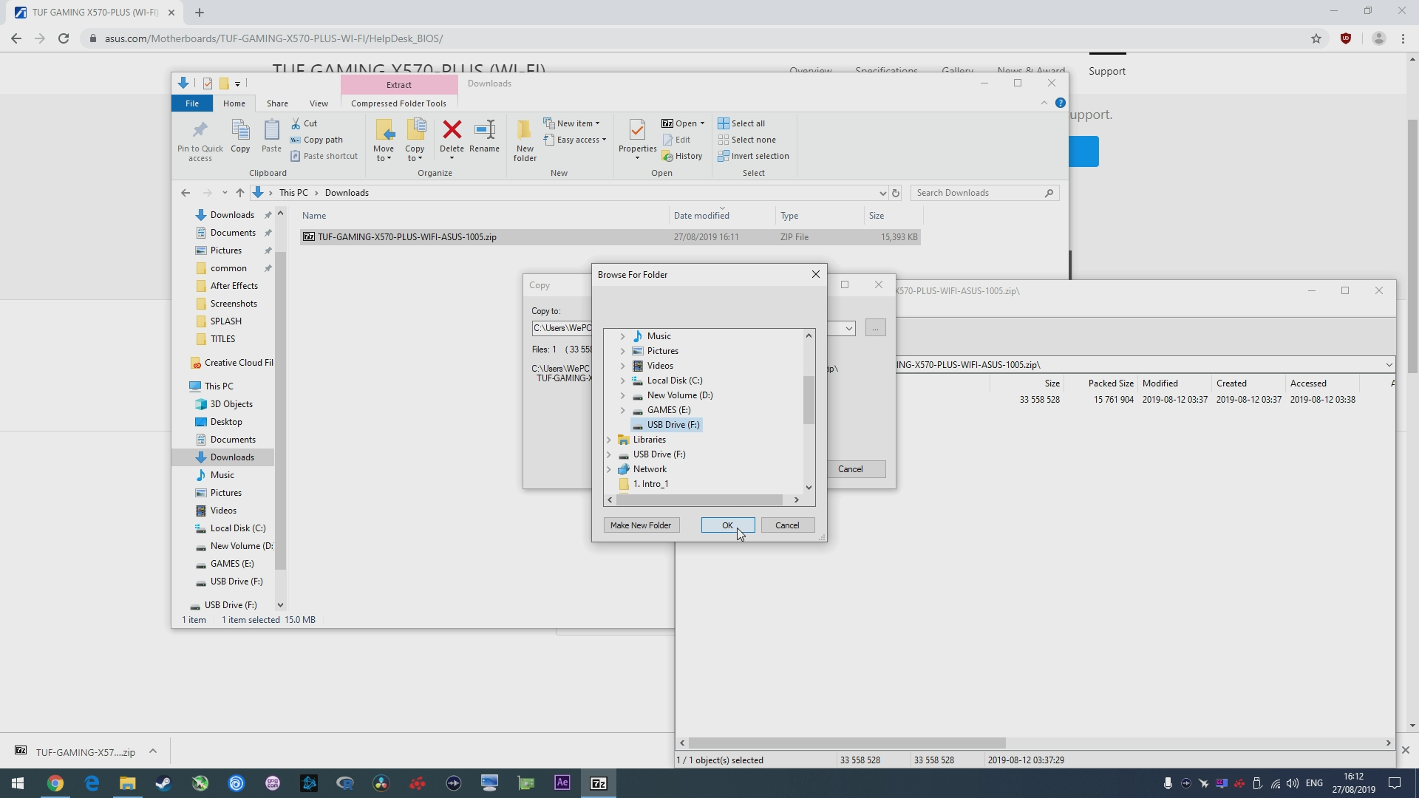The height and width of the screenshot is (798, 1419).
Task: Cancel the Browse For Folder dialog
Action: [787, 525]
